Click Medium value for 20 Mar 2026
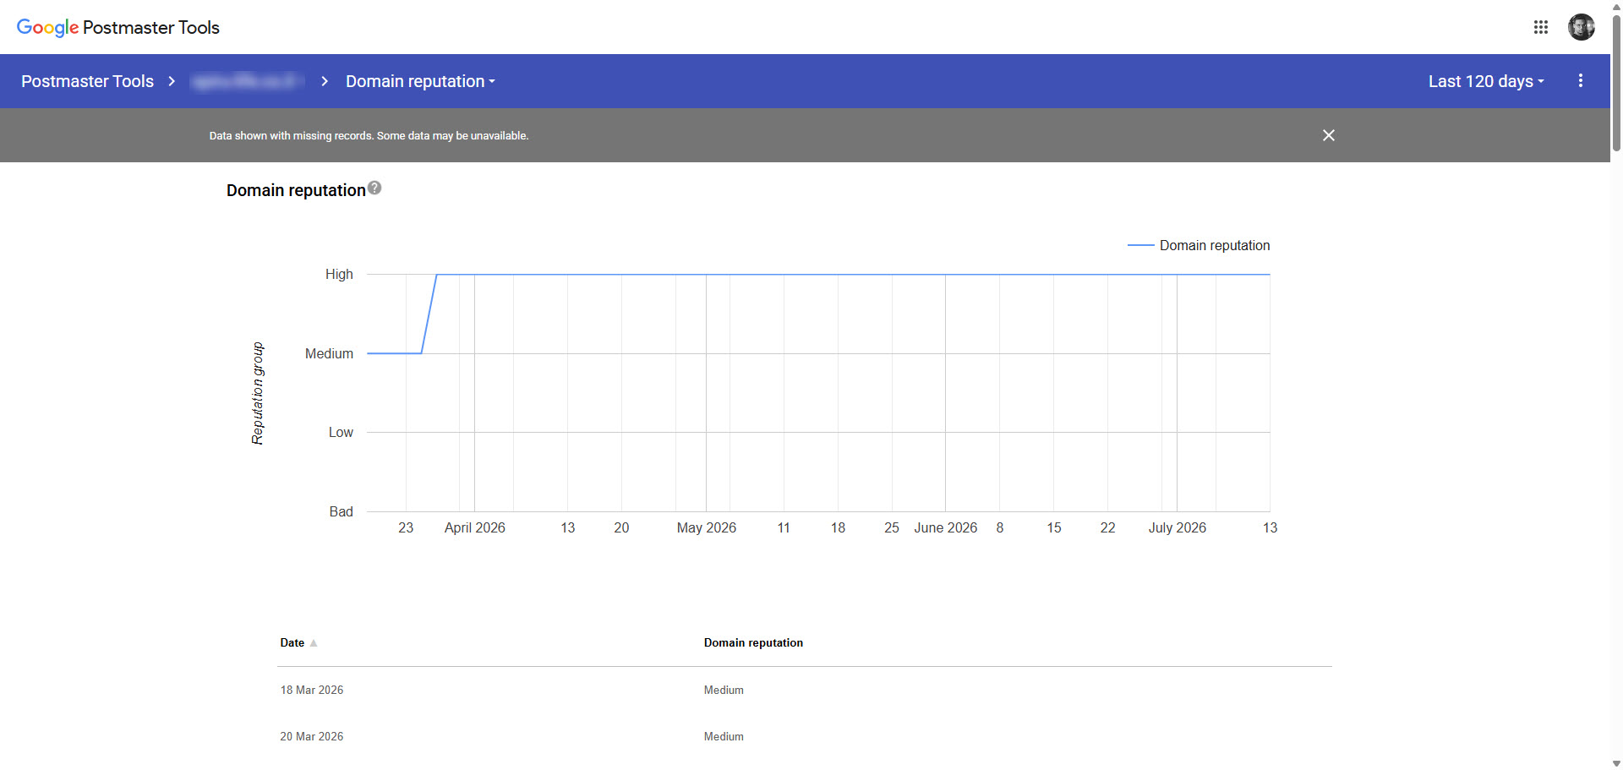The image size is (1623, 770). (x=724, y=736)
